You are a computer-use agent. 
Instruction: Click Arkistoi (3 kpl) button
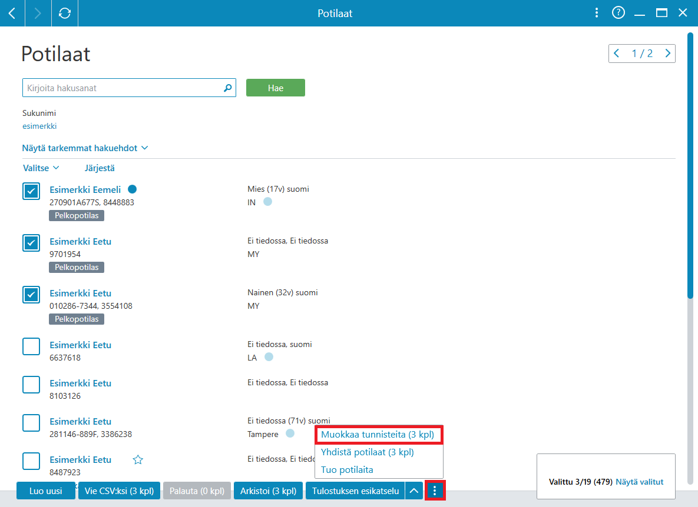pos(269,491)
